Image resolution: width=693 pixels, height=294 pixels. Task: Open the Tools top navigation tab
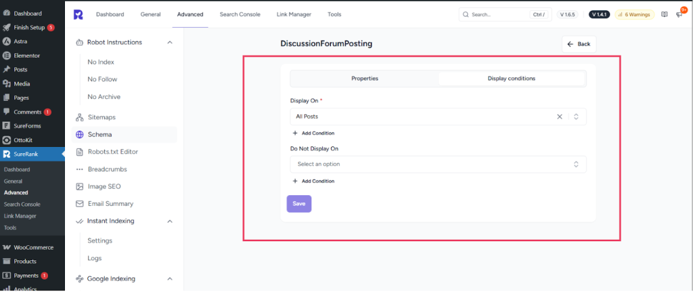click(x=334, y=15)
